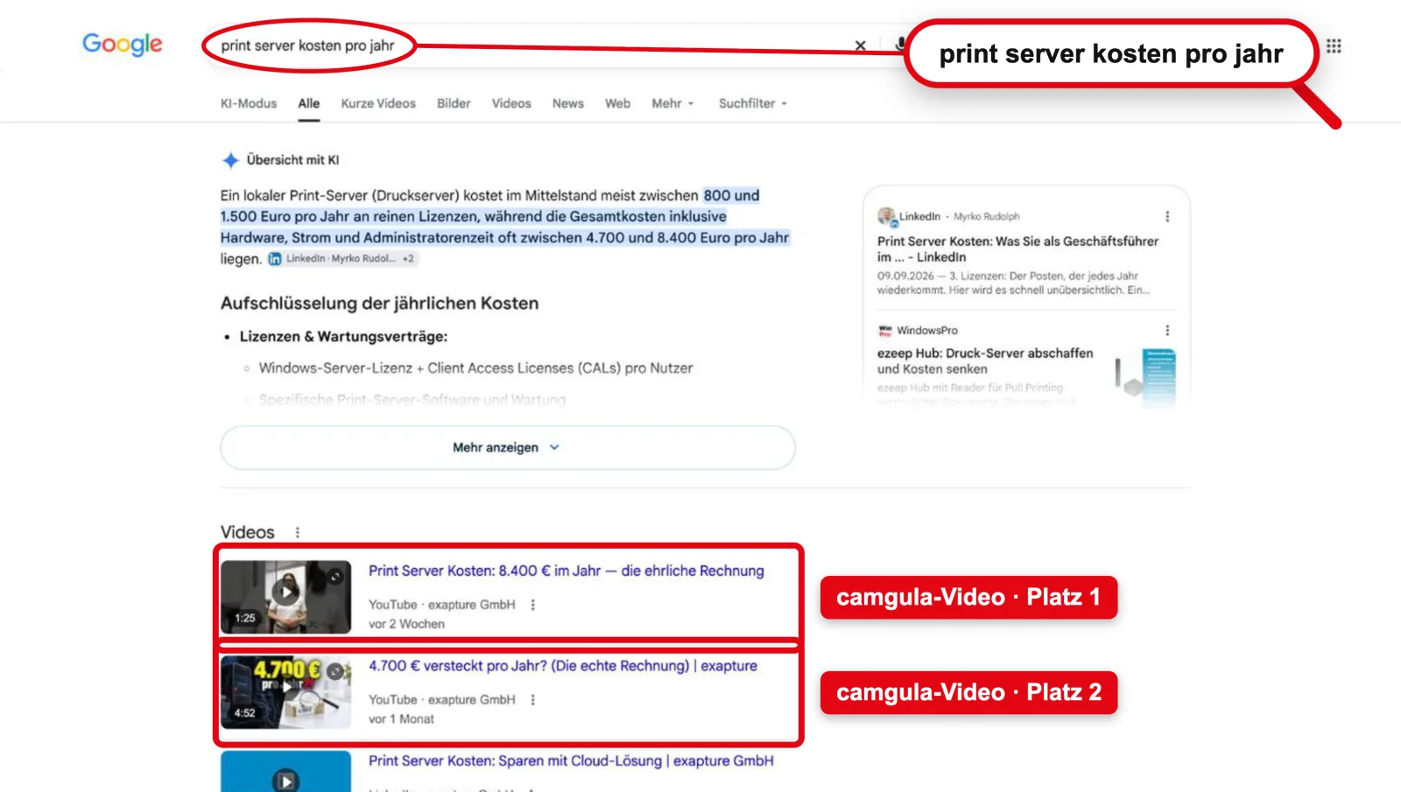The width and height of the screenshot is (1401, 792).
Task: Expand the Mehr dropdown
Action: tap(672, 103)
